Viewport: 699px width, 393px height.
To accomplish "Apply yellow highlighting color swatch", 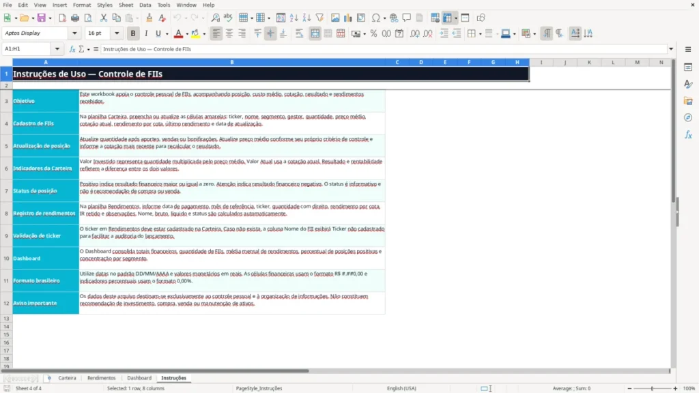I will tap(195, 33).
